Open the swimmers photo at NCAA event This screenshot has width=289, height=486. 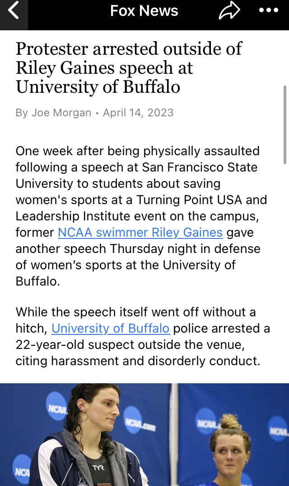pos(144,434)
